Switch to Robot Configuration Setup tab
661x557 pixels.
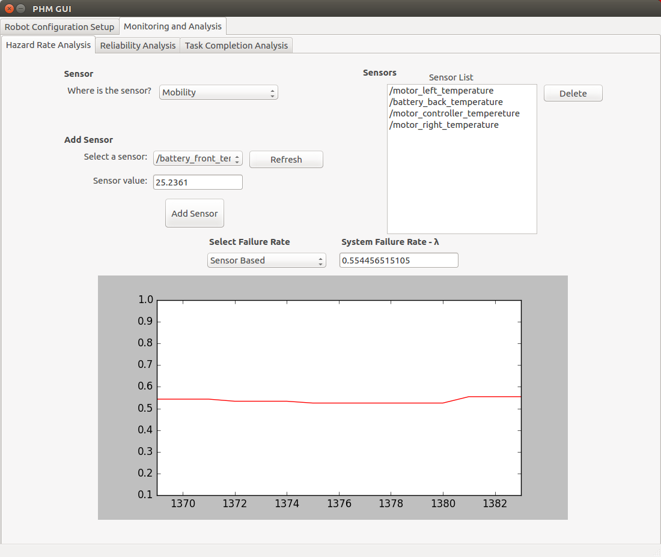pyautogui.click(x=59, y=26)
